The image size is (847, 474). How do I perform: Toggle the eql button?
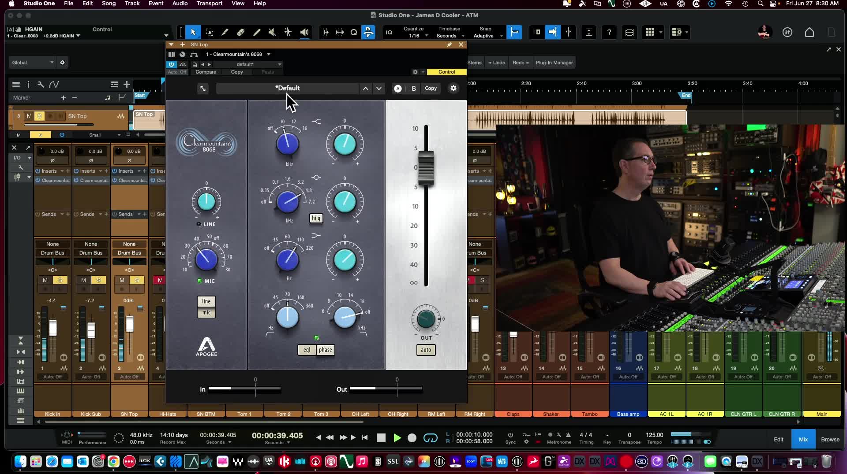coord(307,350)
